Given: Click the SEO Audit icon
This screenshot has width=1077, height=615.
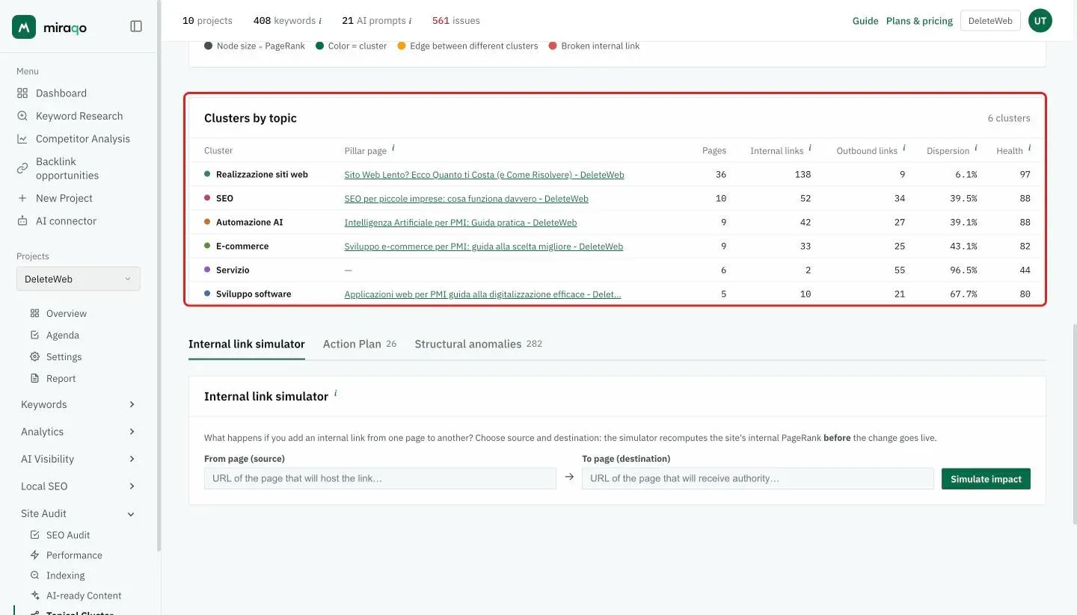Looking at the screenshot, I should click(x=34, y=535).
